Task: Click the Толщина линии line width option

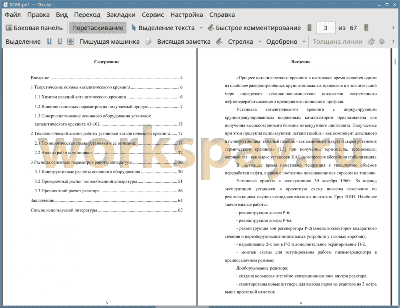Action: pos(338,42)
